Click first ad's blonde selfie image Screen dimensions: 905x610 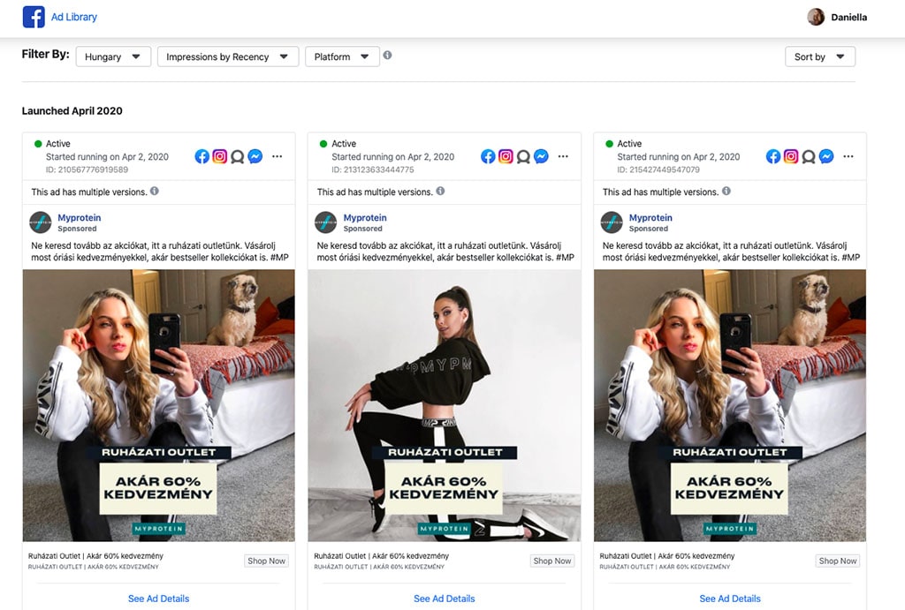click(159, 405)
